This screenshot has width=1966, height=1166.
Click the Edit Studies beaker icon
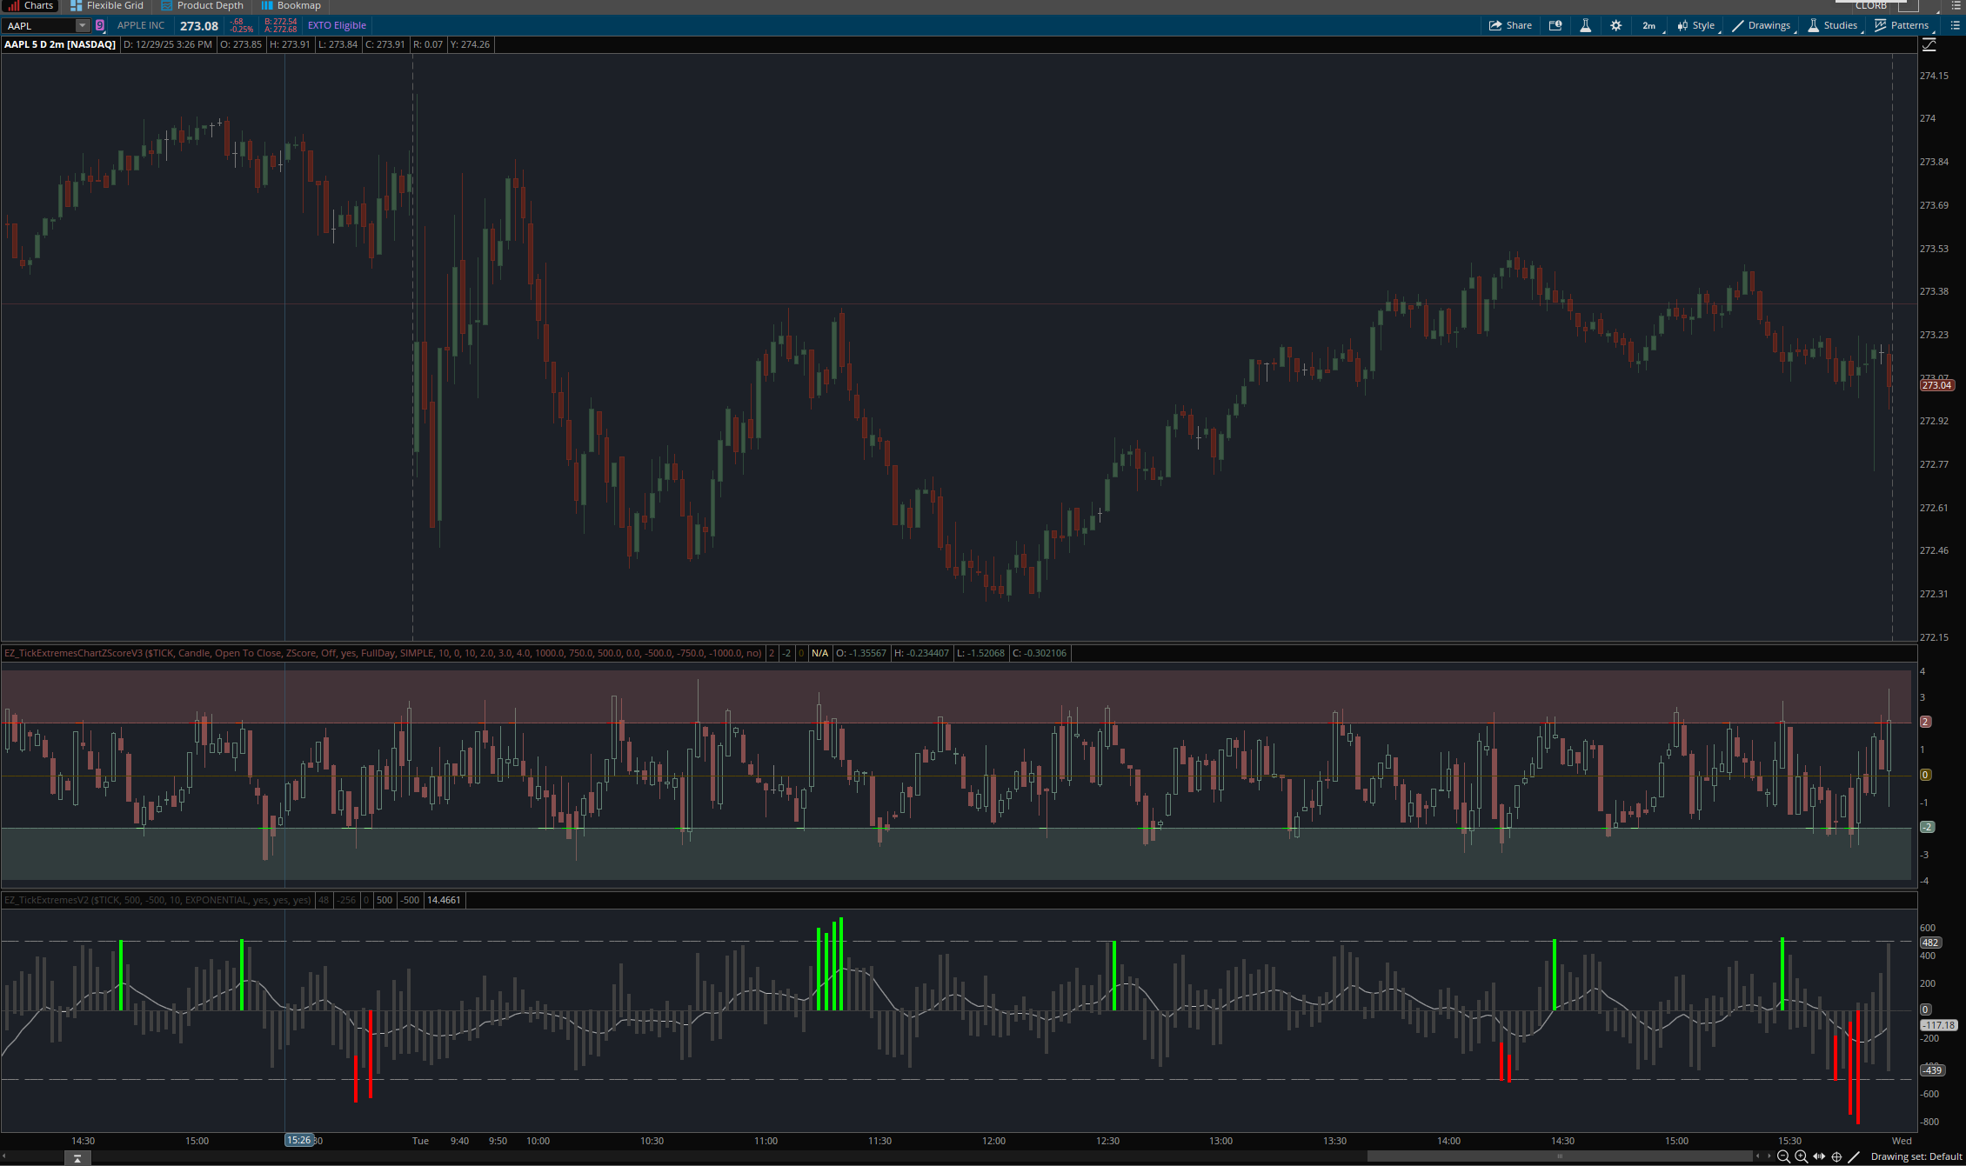pos(1586,26)
